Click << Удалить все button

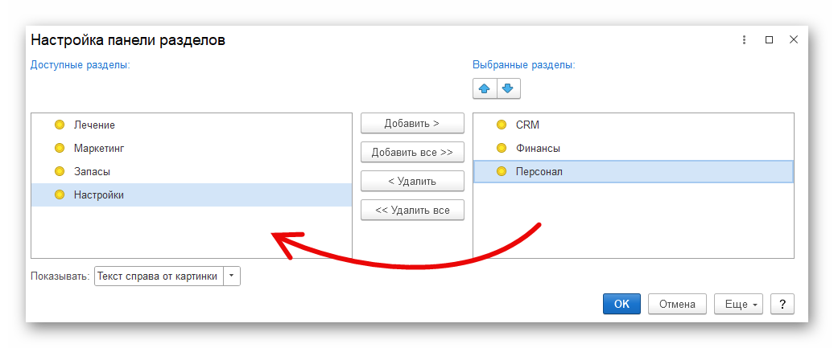click(x=412, y=210)
